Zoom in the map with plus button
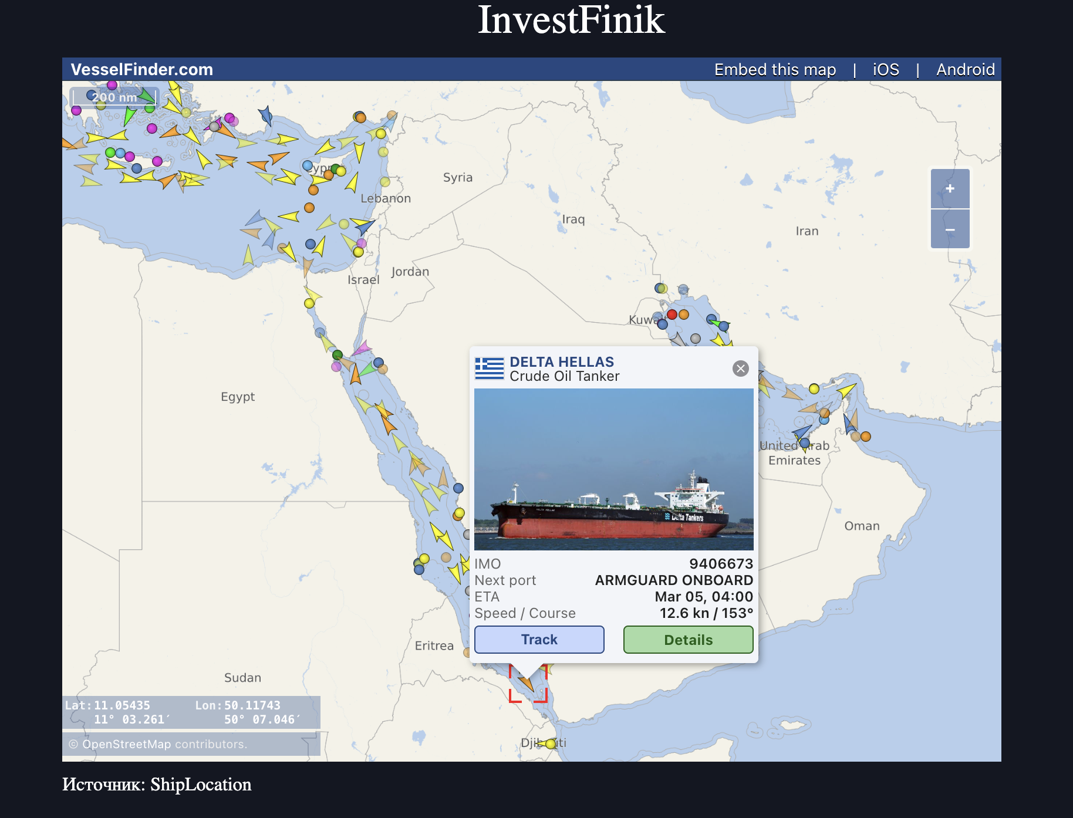Screen dimensions: 1073x818 [x=950, y=189]
